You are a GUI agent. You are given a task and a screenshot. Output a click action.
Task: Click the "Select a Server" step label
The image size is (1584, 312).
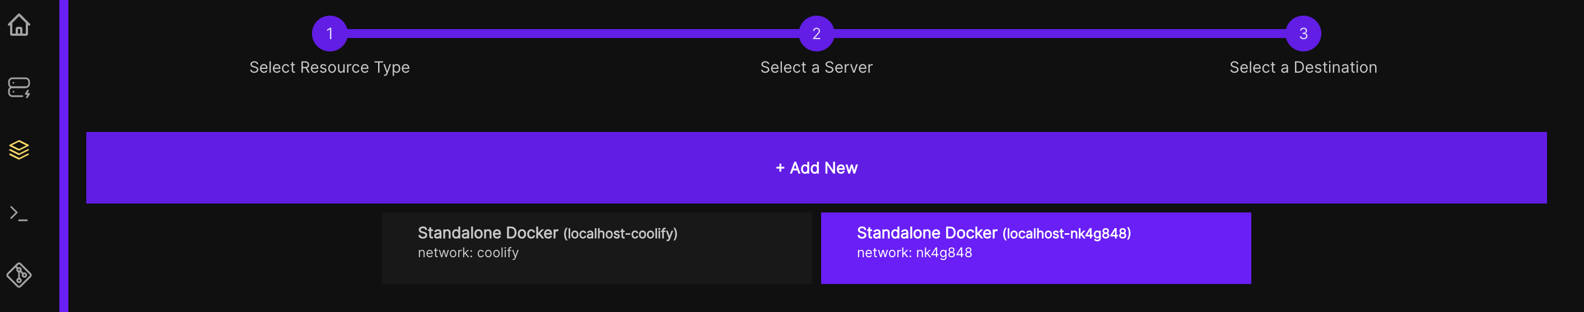click(816, 68)
